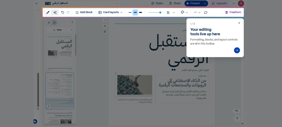Click the toolbar color palette icon

(183, 12)
